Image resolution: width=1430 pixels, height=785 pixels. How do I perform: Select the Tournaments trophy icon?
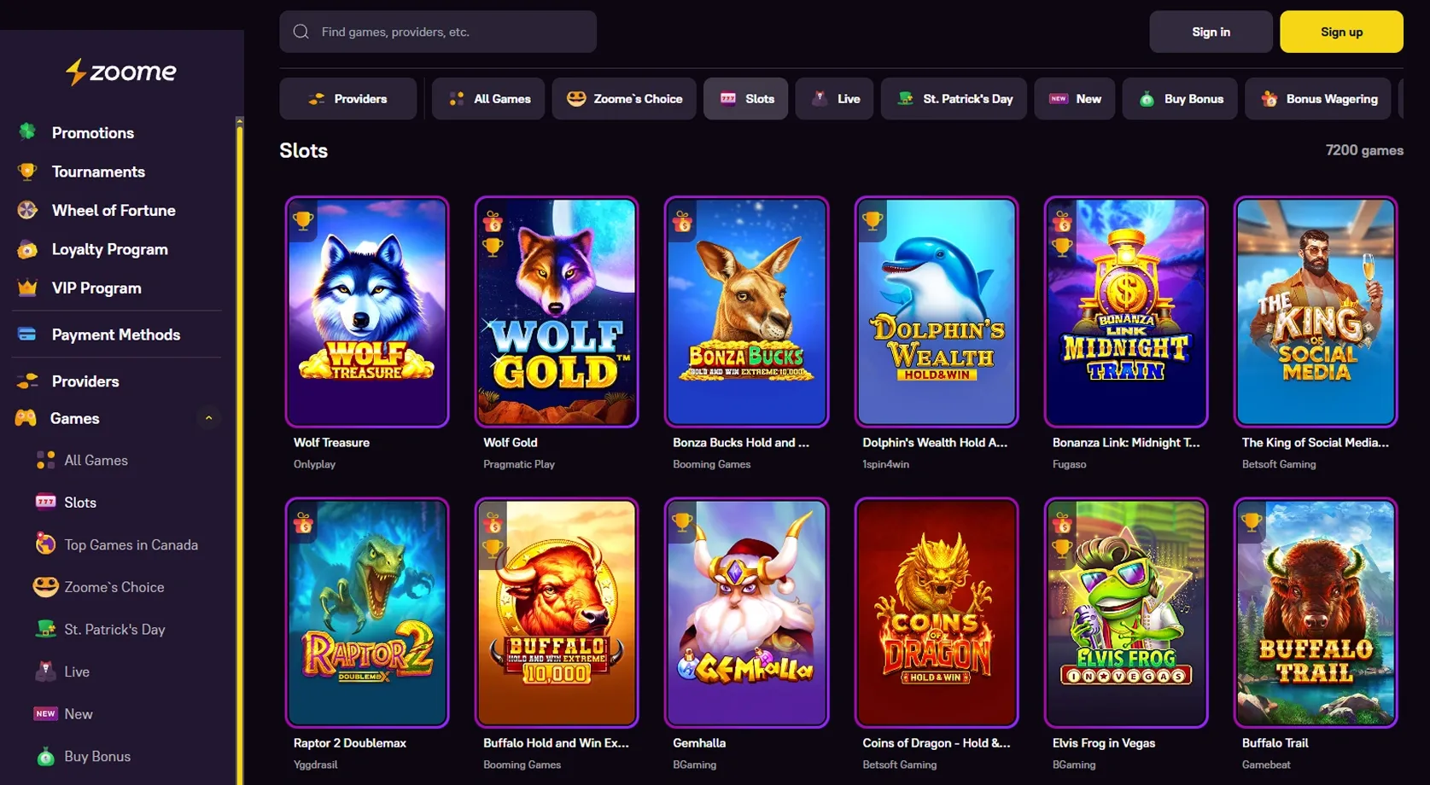[28, 172]
